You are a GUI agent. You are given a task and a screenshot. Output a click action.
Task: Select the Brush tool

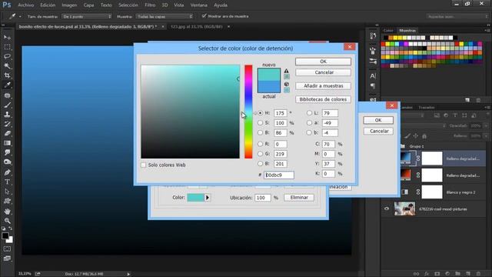coord(7,105)
